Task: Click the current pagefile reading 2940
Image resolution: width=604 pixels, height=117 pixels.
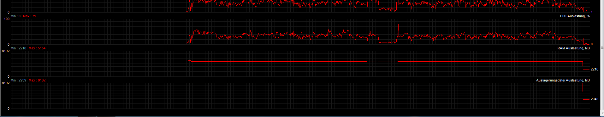Action: [594, 99]
